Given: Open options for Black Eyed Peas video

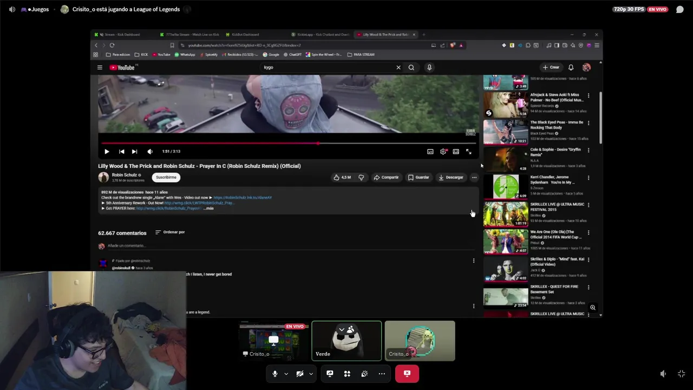Looking at the screenshot, I should tap(589, 123).
